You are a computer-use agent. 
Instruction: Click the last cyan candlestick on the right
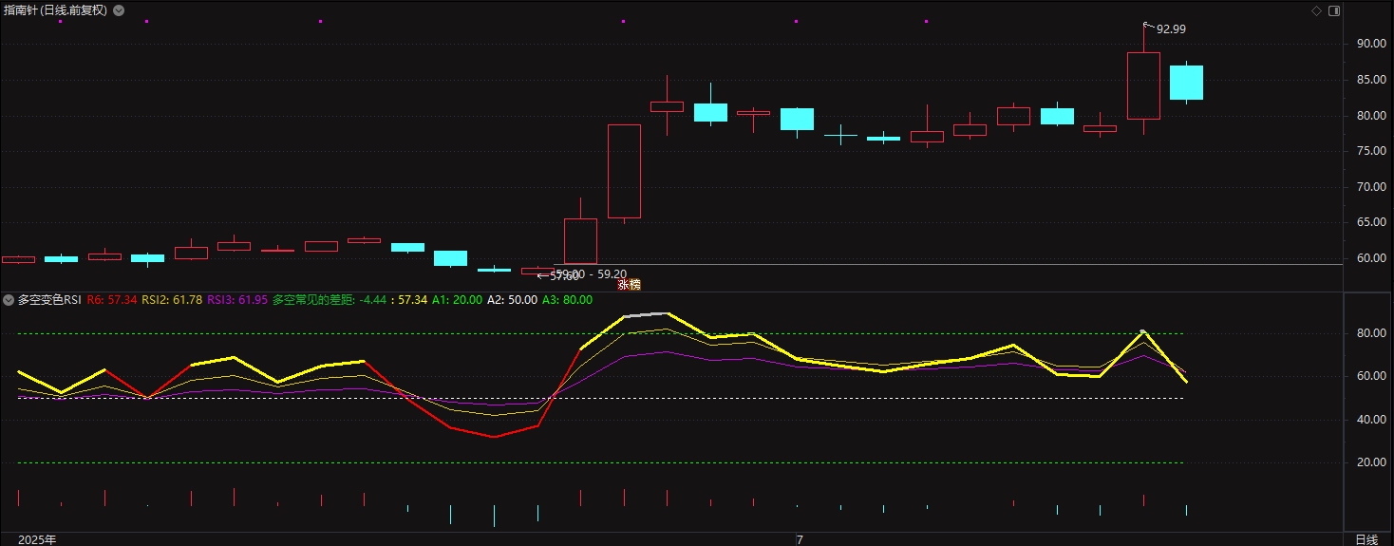click(1186, 83)
